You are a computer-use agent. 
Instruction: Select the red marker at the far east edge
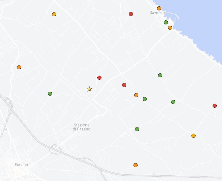[x=214, y=105]
